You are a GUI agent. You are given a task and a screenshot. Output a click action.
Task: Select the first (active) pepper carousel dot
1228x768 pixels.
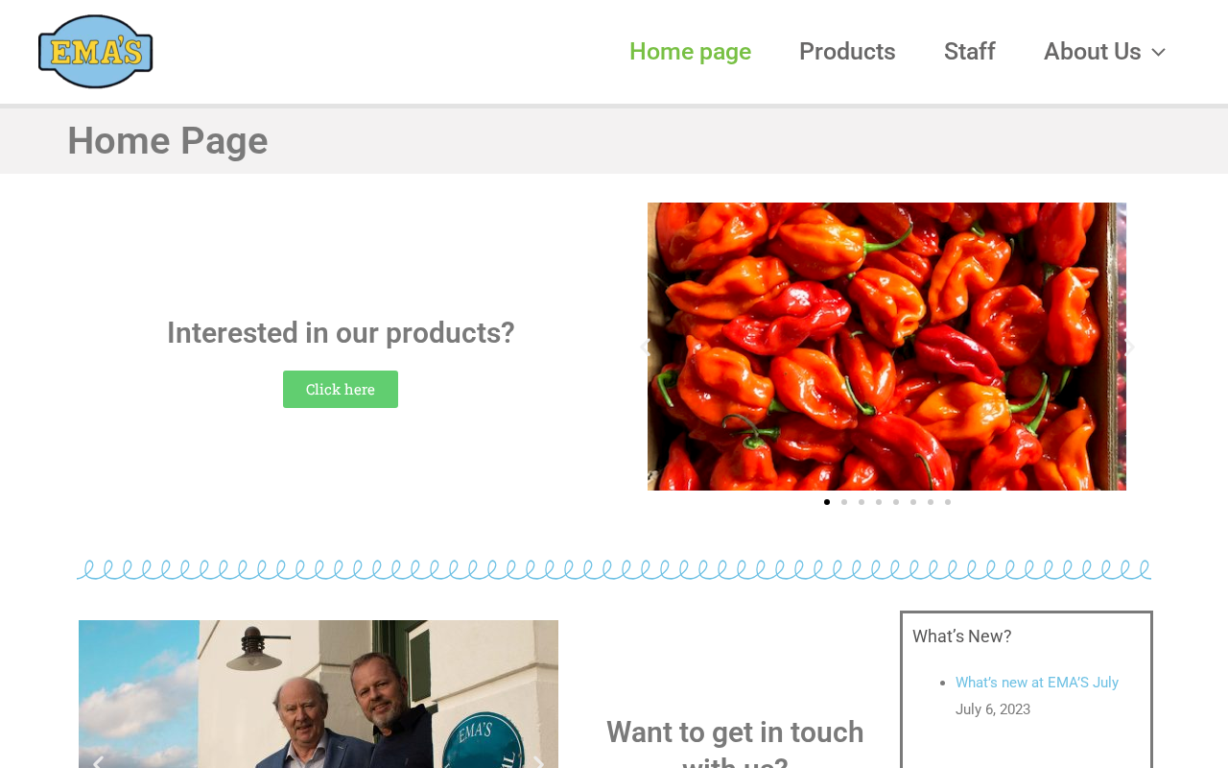(x=827, y=502)
